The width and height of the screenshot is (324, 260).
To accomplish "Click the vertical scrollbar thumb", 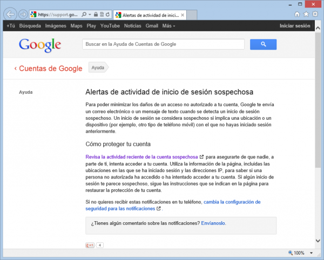I will (318, 100).
